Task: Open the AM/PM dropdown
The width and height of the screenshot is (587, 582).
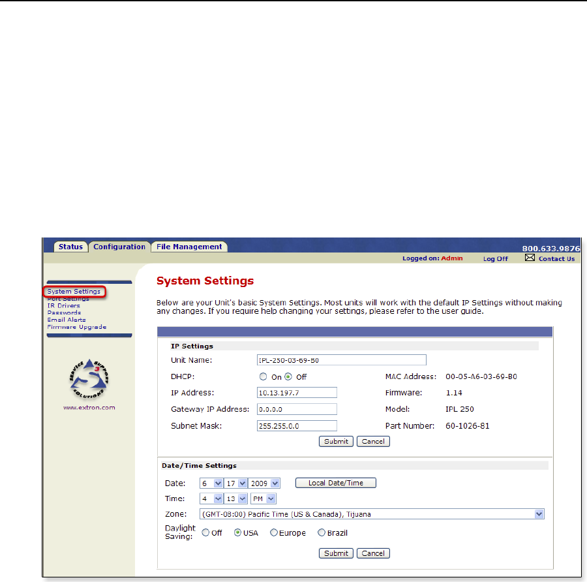Action: [x=263, y=498]
